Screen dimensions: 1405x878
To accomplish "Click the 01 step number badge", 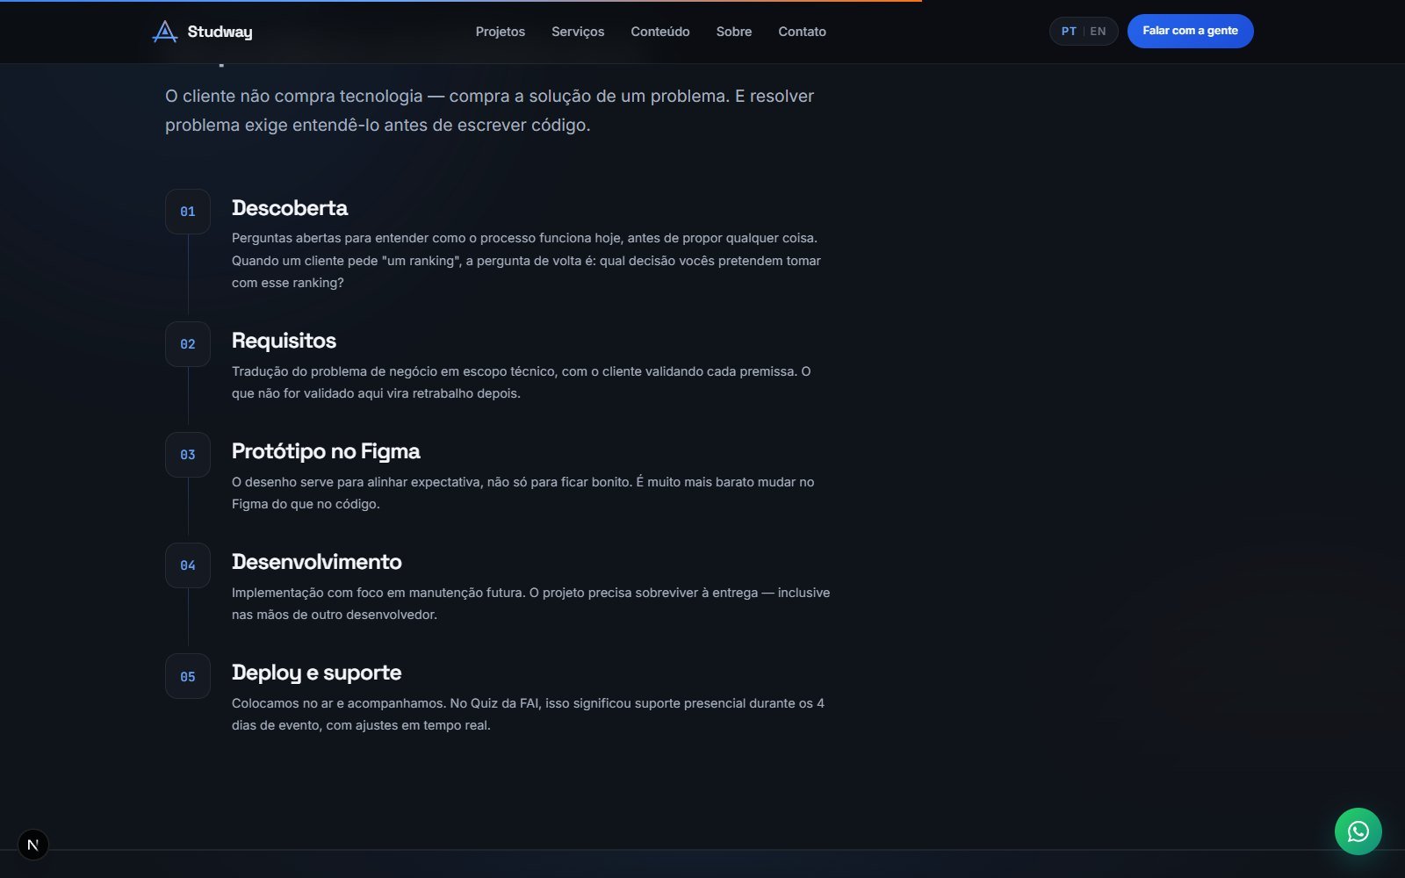I will (188, 212).
